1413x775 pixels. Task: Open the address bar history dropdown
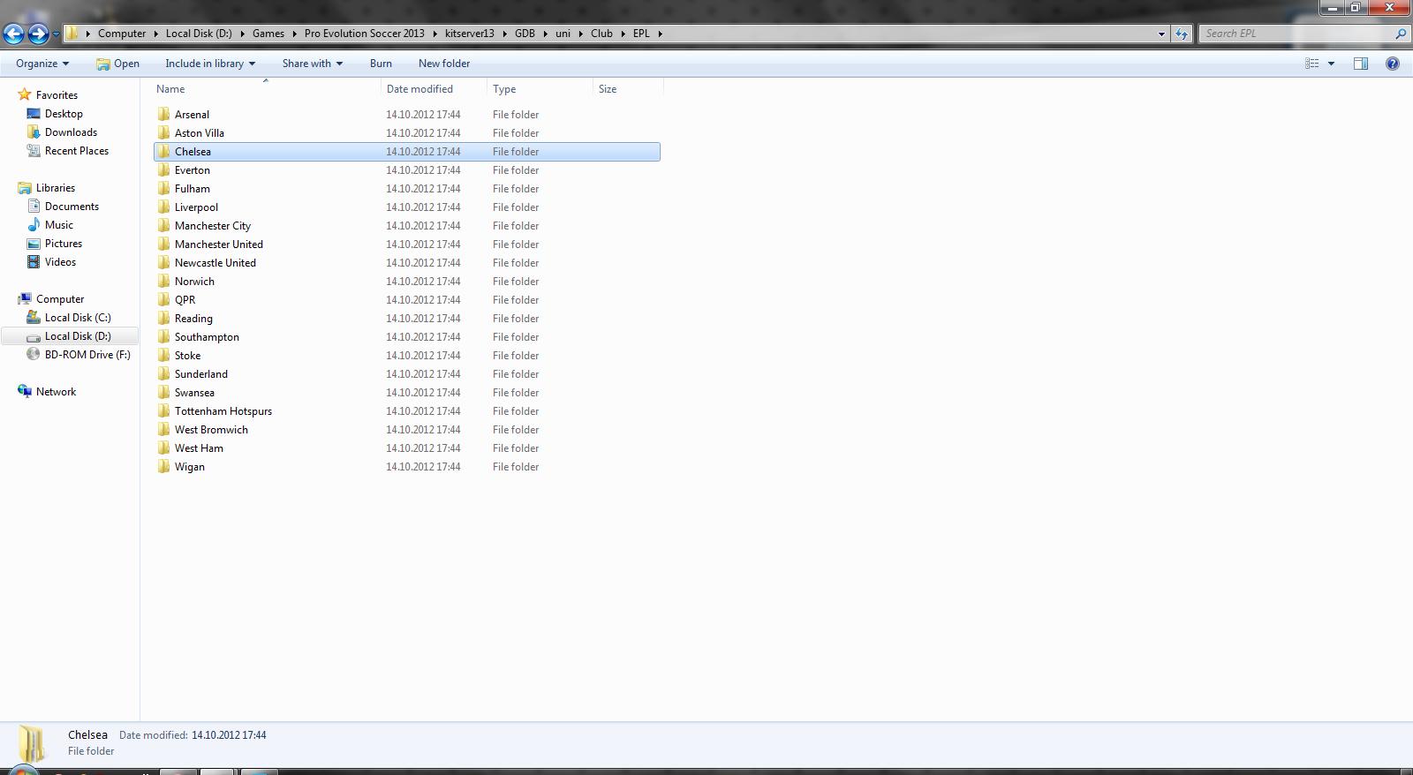[x=1161, y=34]
